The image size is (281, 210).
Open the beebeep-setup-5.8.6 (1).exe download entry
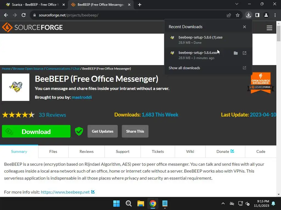point(208,40)
